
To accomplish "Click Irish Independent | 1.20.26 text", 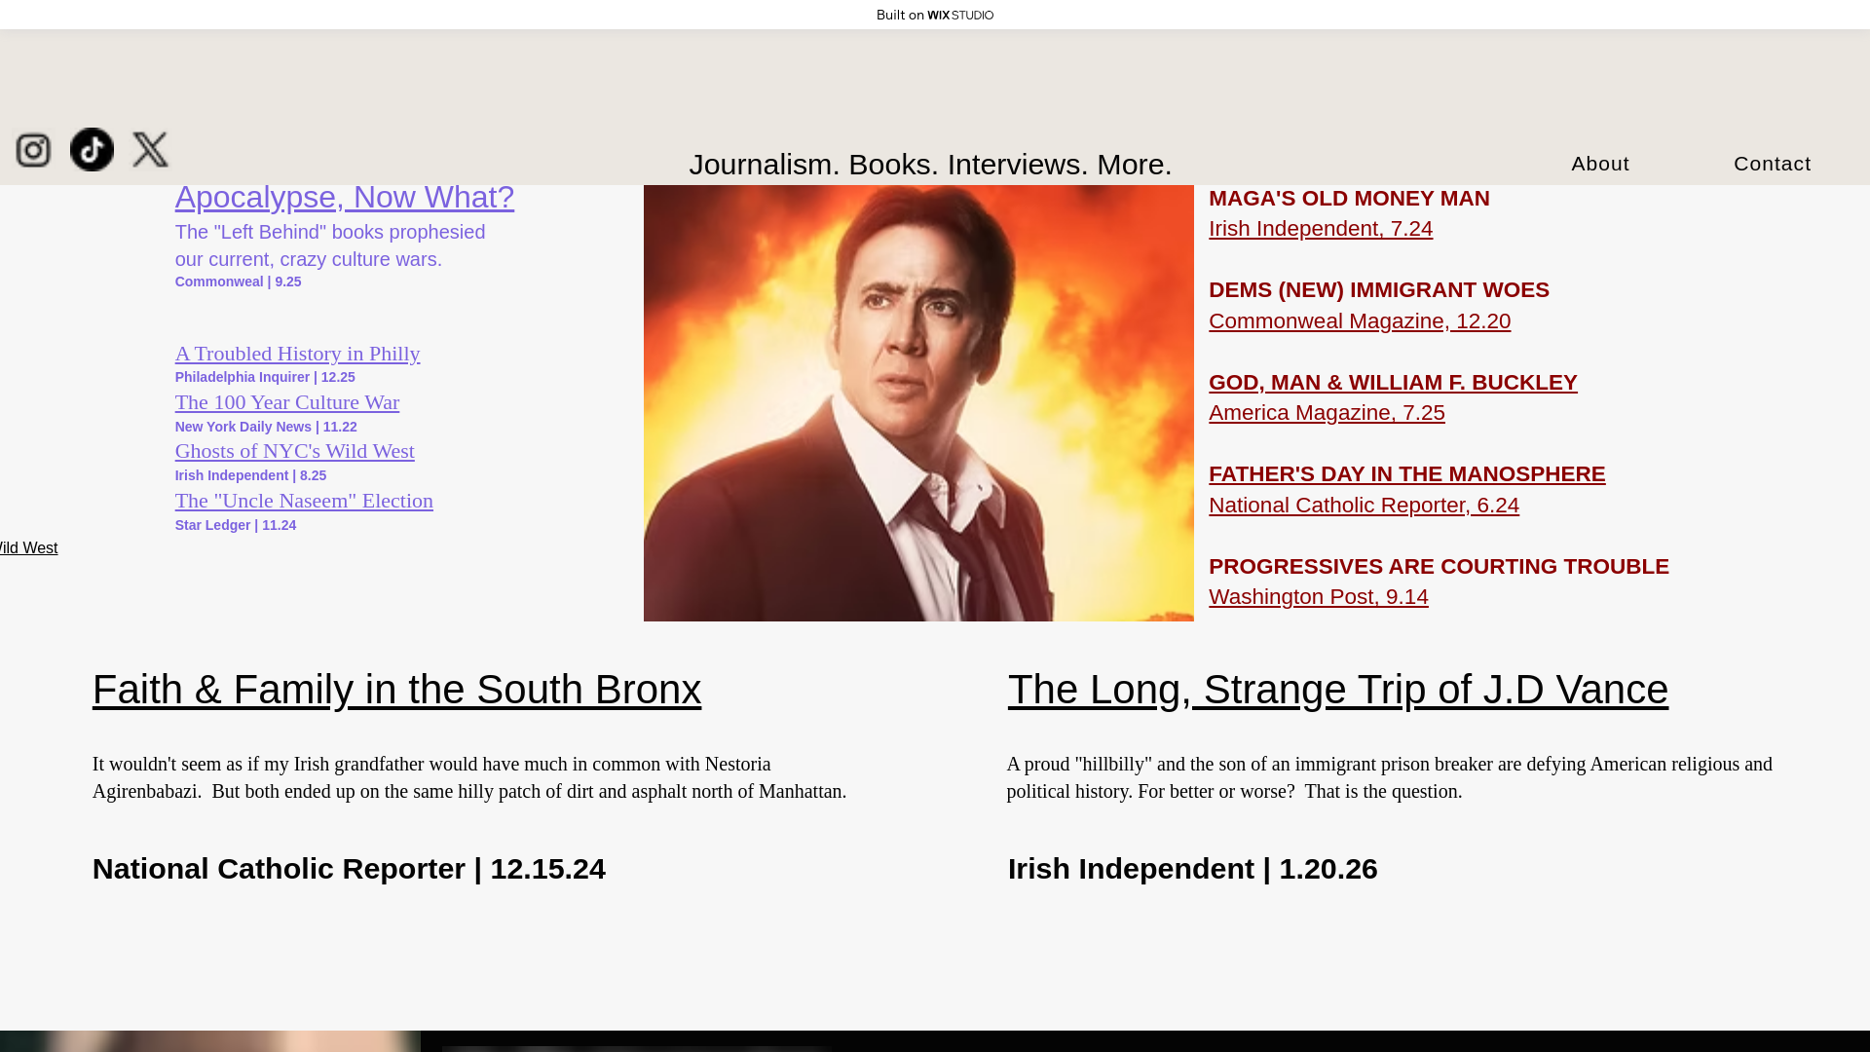I will 1193,869.
